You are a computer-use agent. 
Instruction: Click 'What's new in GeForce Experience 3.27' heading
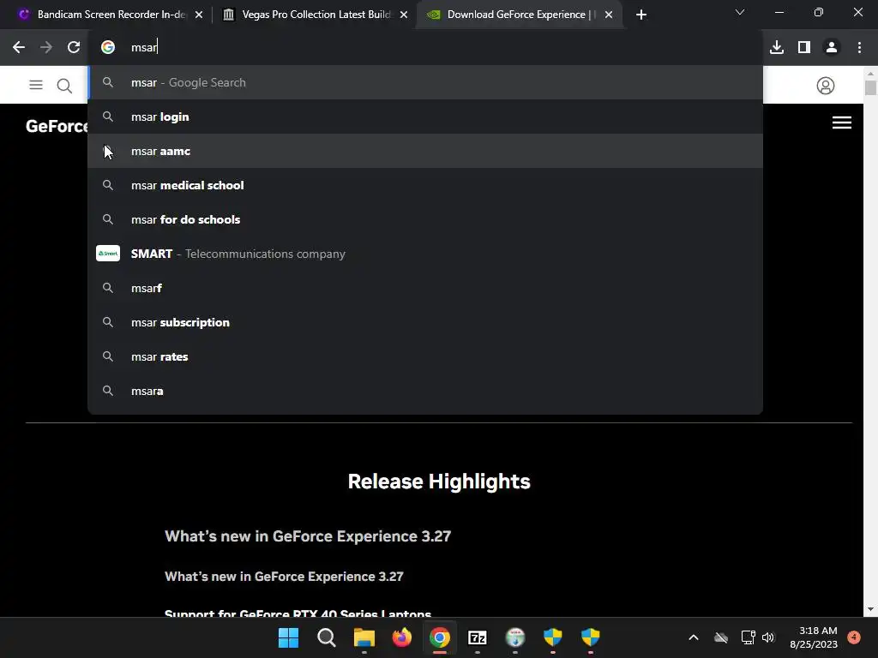[308, 536]
